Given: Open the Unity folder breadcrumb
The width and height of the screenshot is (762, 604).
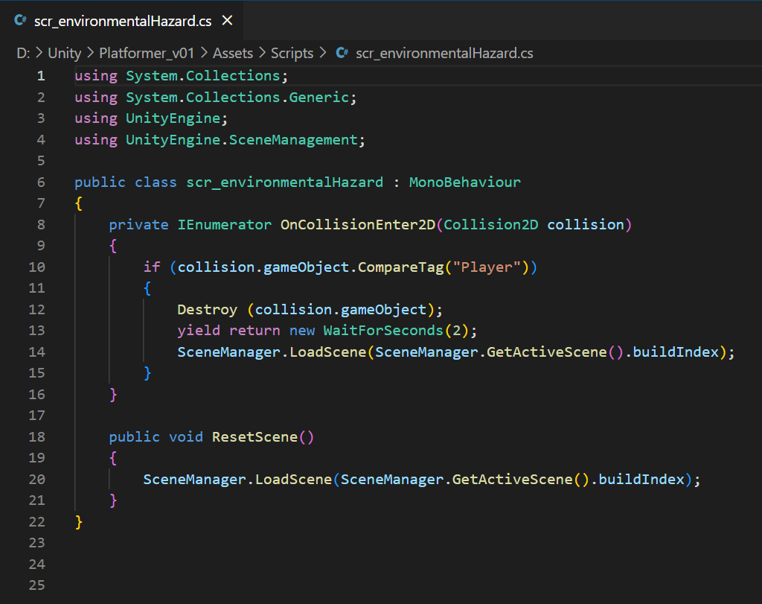Looking at the screenshot, I should click(64, 53).
